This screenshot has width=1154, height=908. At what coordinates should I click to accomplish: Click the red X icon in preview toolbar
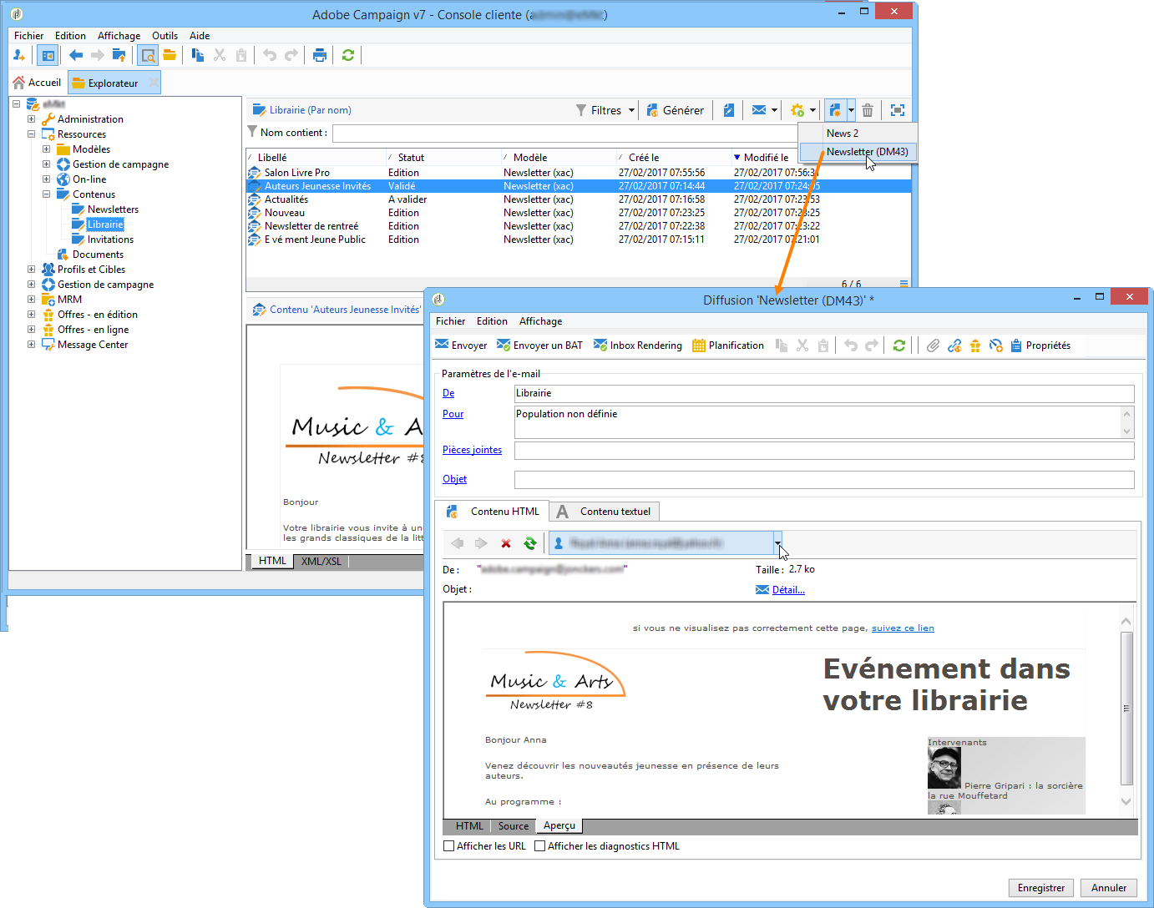(x=506, y=543)
